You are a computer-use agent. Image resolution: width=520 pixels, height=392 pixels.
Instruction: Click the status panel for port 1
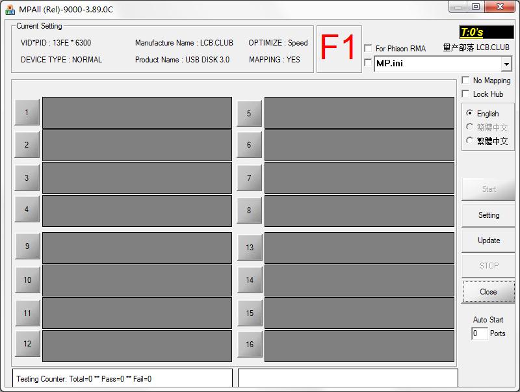pos(137,112)
